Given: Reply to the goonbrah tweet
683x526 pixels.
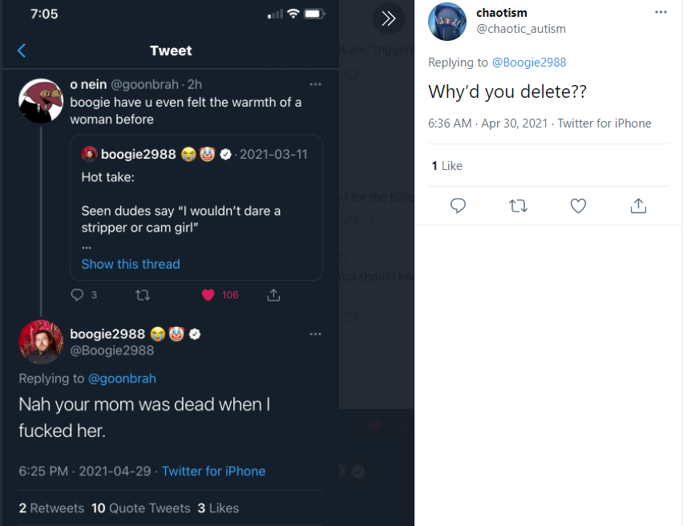Looking at the screenshot, I should (x=77, y=295).
